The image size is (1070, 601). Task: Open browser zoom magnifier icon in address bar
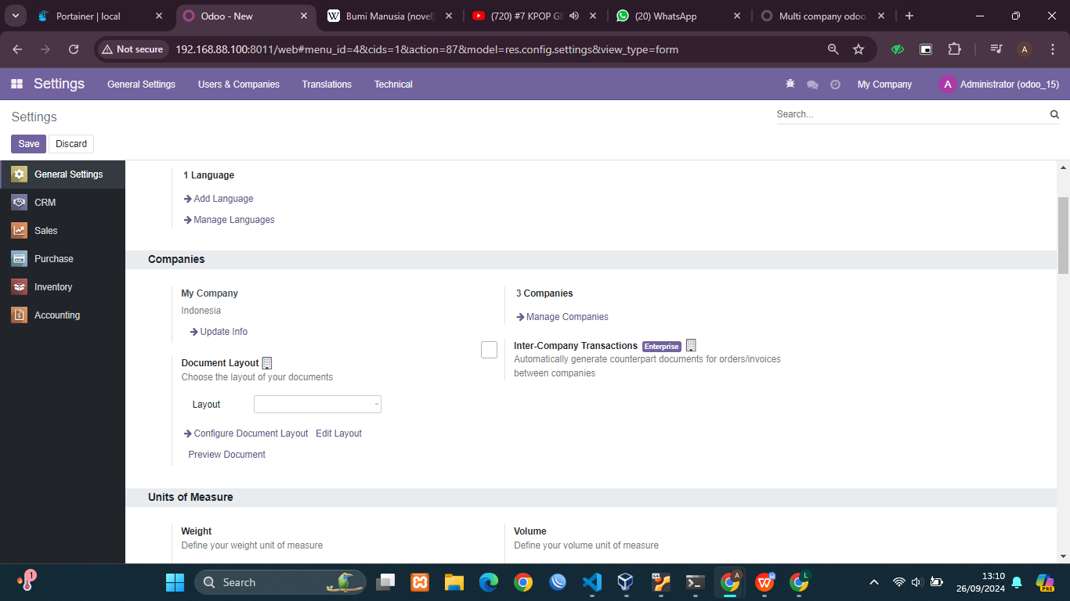click(833, 49)
